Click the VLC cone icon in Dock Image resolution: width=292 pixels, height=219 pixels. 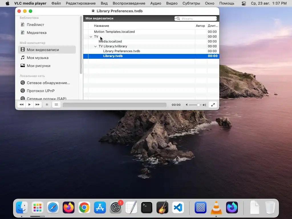click(216, 208)
